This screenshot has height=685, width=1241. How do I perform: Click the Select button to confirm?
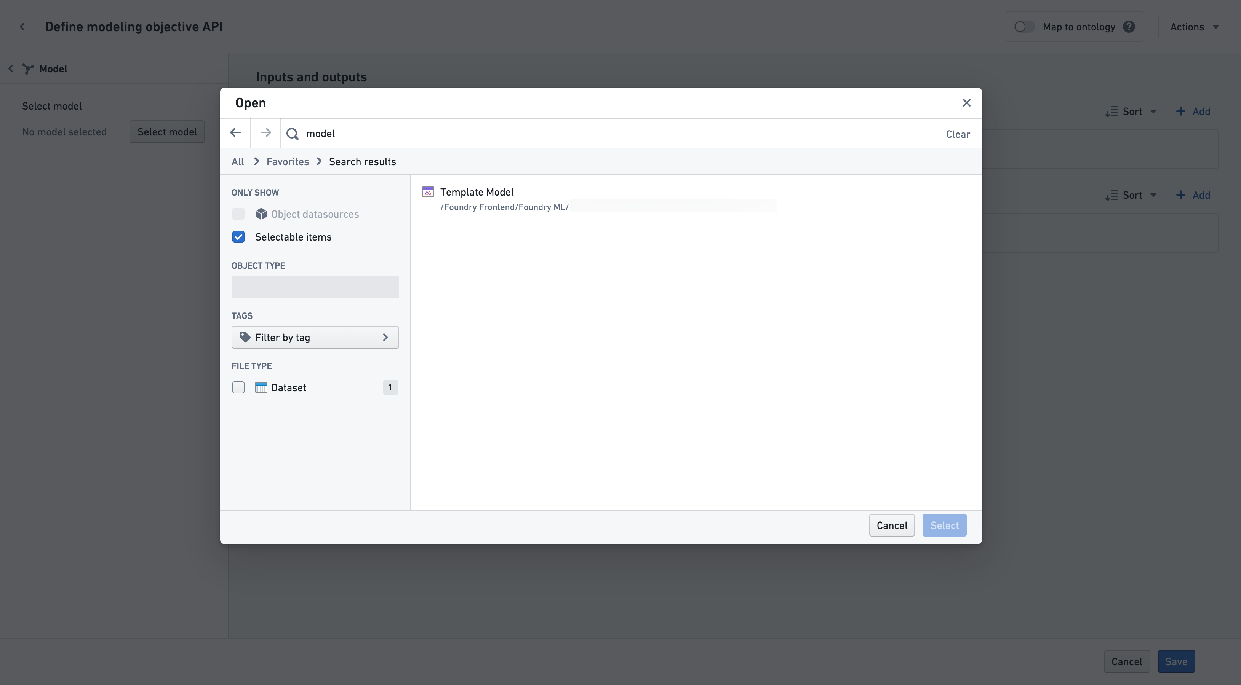coord(944,525)
